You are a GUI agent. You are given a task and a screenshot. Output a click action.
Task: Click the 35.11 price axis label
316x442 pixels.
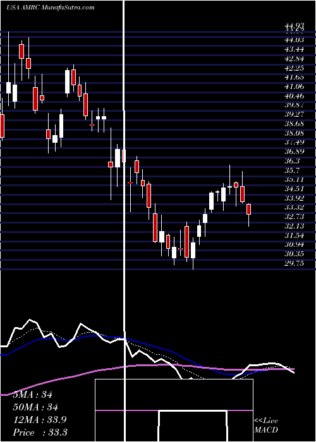pos(294,179)
